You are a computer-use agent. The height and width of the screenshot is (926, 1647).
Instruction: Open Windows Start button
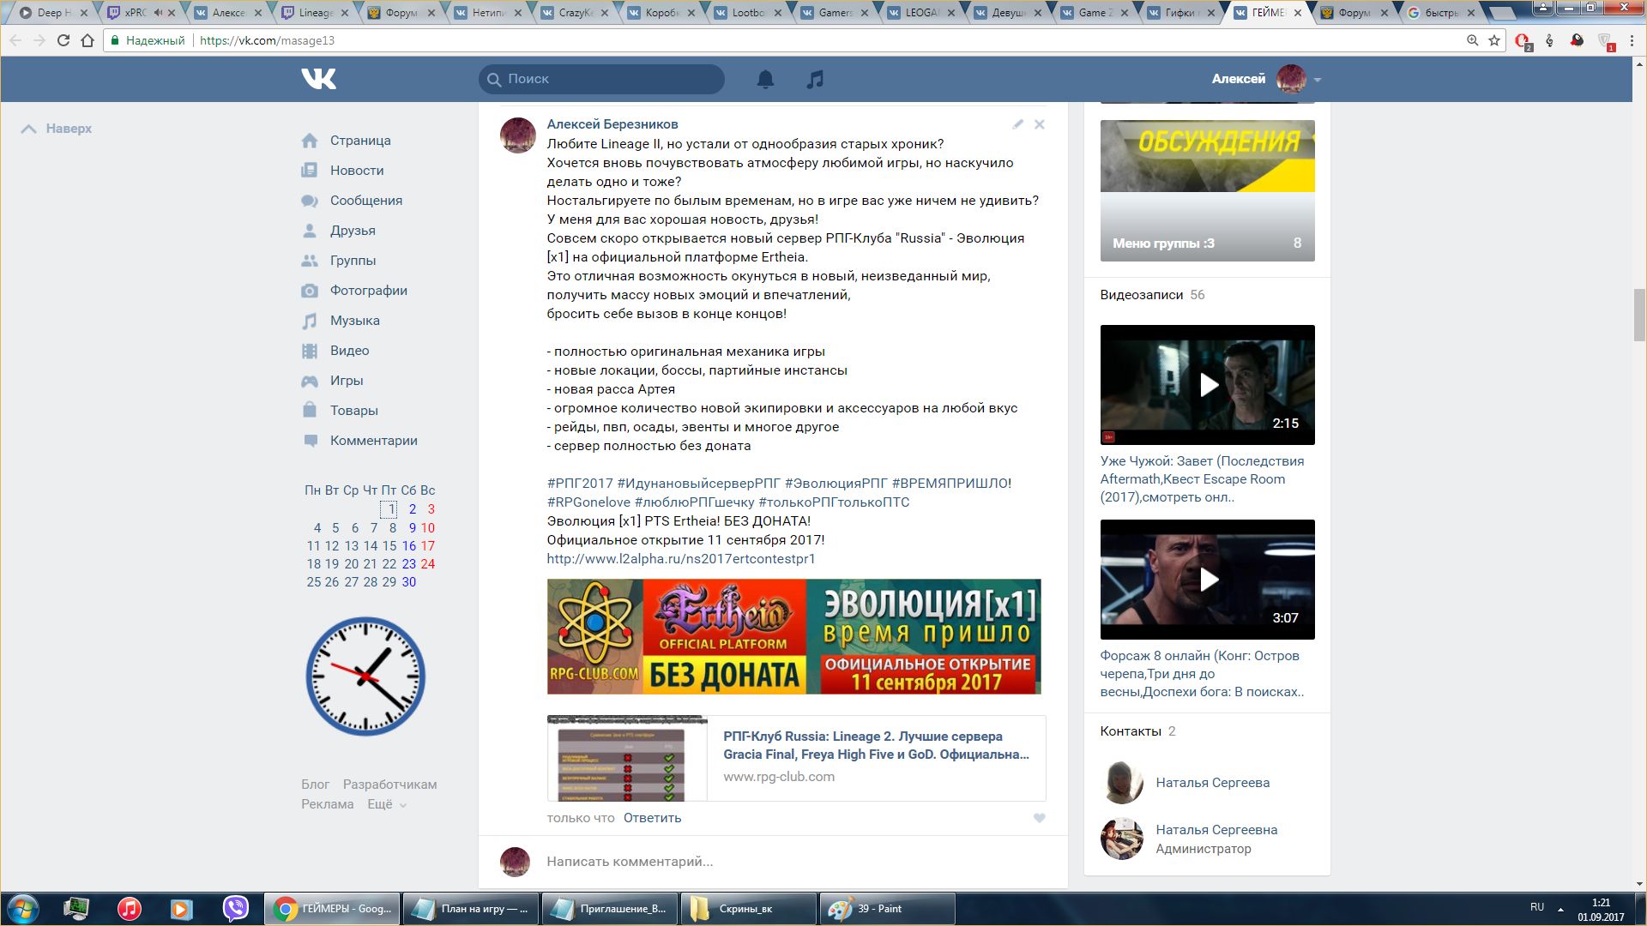[23, 909]
